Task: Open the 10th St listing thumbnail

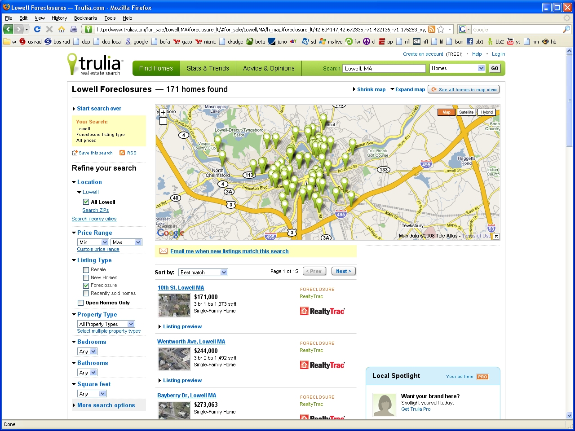Action: pos(174,305)
